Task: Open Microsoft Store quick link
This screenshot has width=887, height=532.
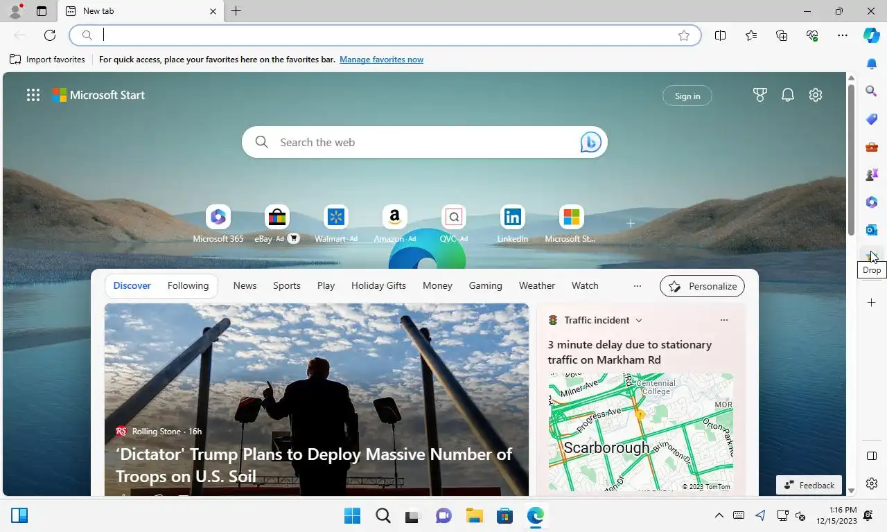Action: (571, 224)
